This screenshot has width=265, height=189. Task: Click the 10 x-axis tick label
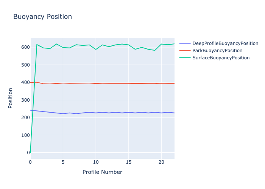point(96,162)
